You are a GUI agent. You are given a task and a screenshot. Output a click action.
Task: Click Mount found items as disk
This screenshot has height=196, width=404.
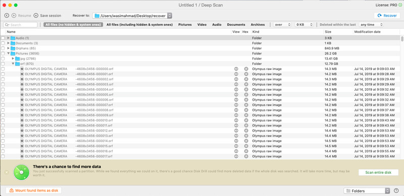coord(34,190)
